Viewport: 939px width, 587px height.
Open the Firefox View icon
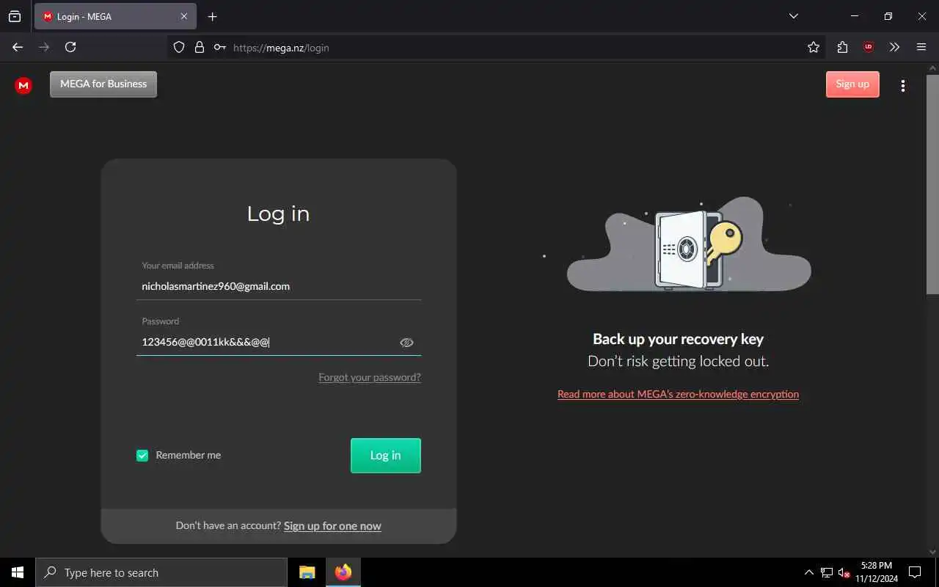[x=15, y=16]
